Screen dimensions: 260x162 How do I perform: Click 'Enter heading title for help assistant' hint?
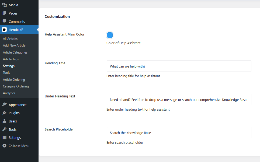[x=133, y=76]
